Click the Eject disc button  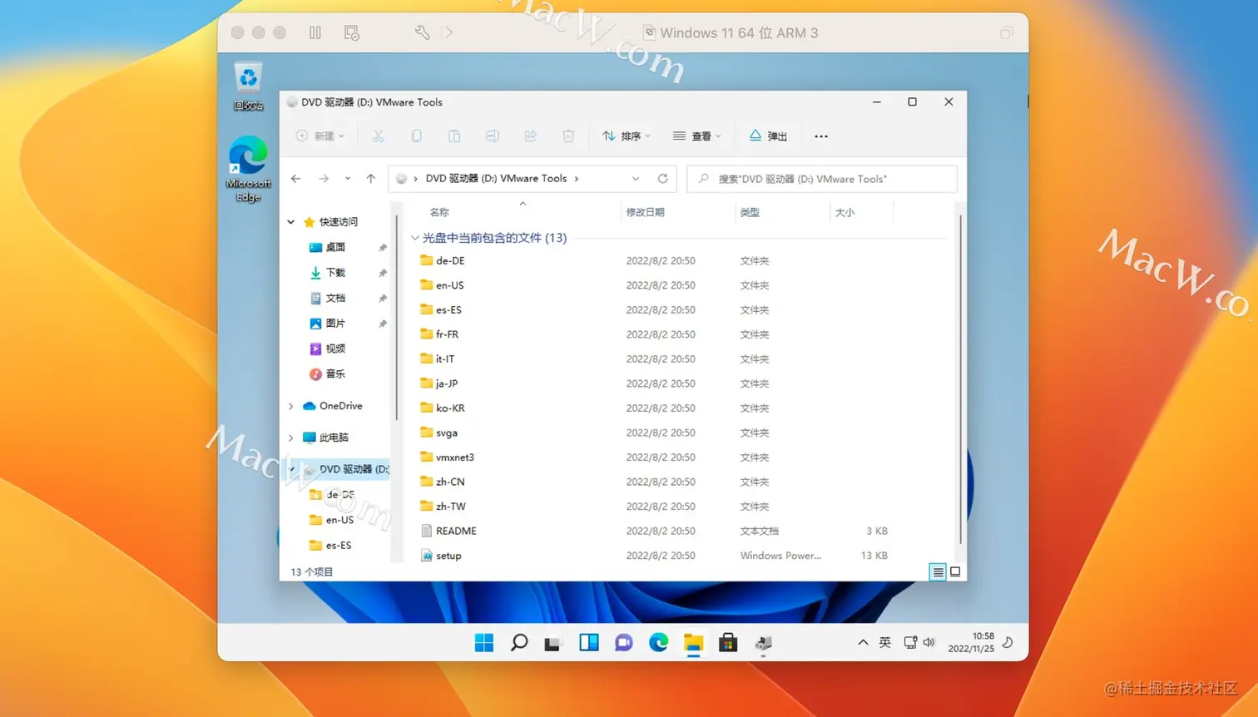768,136
